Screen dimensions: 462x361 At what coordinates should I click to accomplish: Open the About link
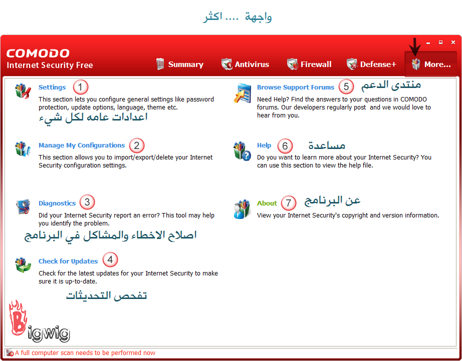tap(267, 203)
